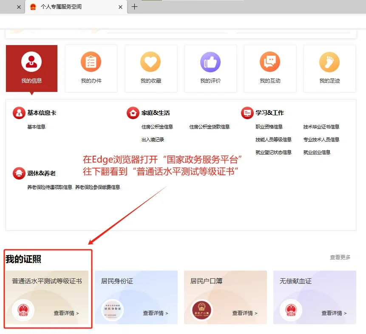
Task: Open 我的评价 thumbs-up icon
Action: pyautogui.click(x=210, y=62)
